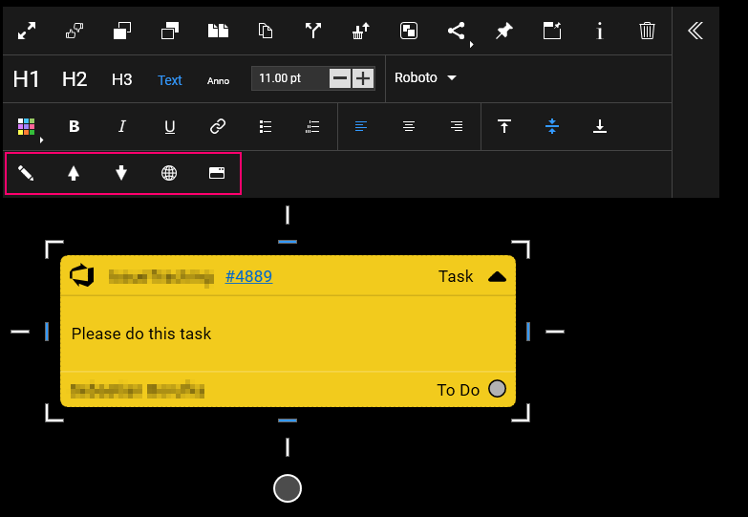The height and width of the screenshot is (517, 748).
Task: Select the H1 heading style
Action: (x=27, y=79)
